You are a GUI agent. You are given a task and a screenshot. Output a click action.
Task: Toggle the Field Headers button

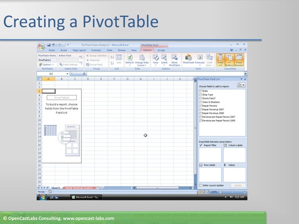[x=239, y=60]
